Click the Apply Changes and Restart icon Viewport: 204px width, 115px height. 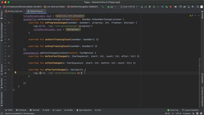click(142, 7)
